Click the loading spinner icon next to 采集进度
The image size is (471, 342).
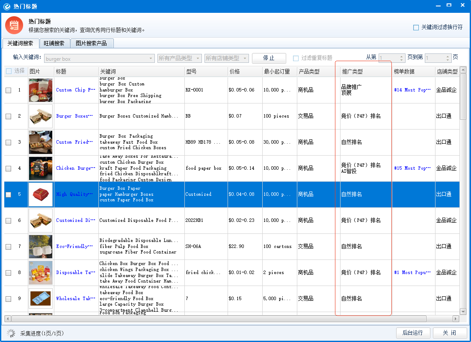point(11,333)
